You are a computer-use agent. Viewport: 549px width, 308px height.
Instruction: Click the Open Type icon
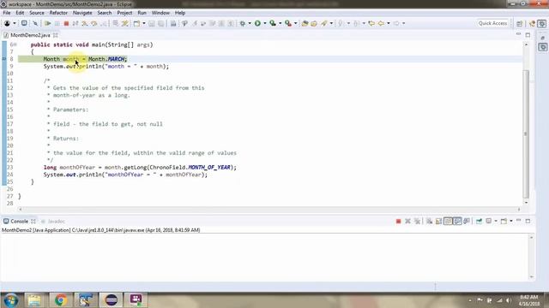pyautogui.click(x=305, y=23)
